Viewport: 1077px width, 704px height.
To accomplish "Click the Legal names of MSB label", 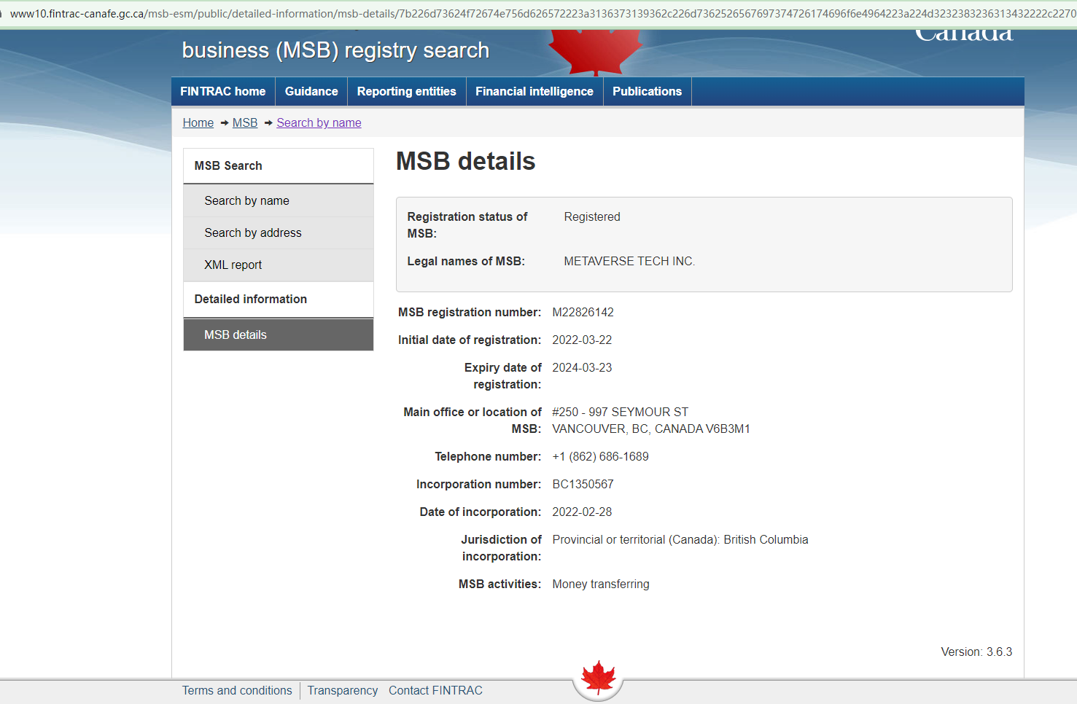I will [466, 262].
